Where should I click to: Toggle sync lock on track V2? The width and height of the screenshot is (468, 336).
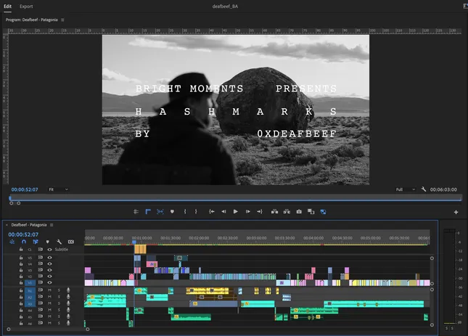pos(41,276)
